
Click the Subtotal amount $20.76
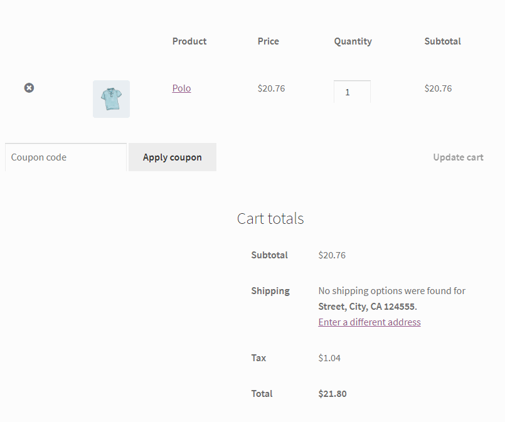coord(332,255)
